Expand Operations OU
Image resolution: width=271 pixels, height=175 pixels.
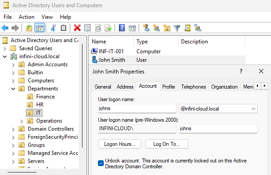coord(21,121)
